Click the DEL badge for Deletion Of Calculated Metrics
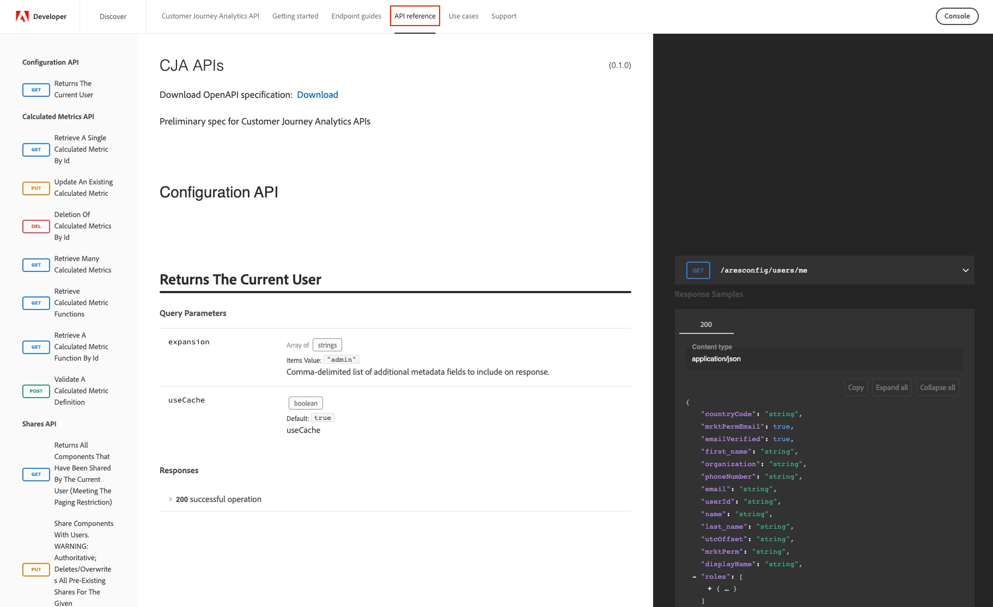This screenshot has width=993, height=607. pyautogui.click(x=36, y=226)
